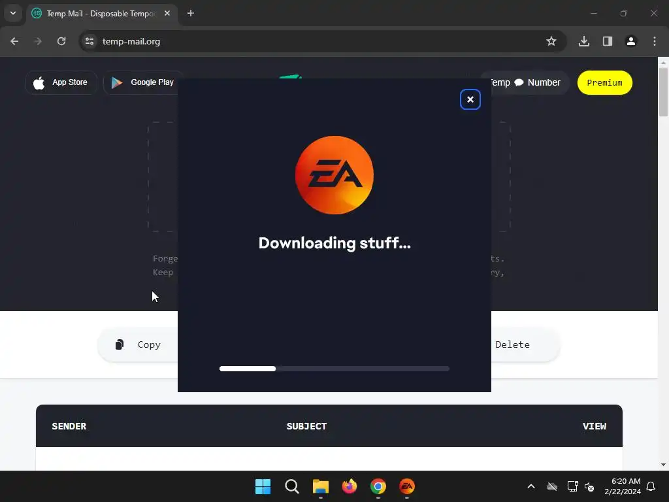
Task: Open App Store download link
Action: coord(61,82)
